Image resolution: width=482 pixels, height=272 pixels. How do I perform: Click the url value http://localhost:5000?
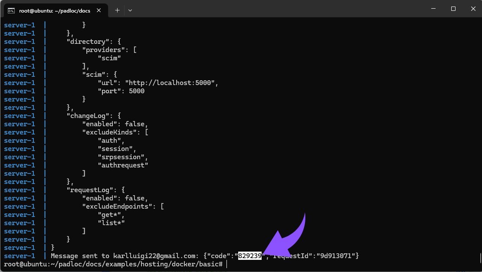click(170, 83)
